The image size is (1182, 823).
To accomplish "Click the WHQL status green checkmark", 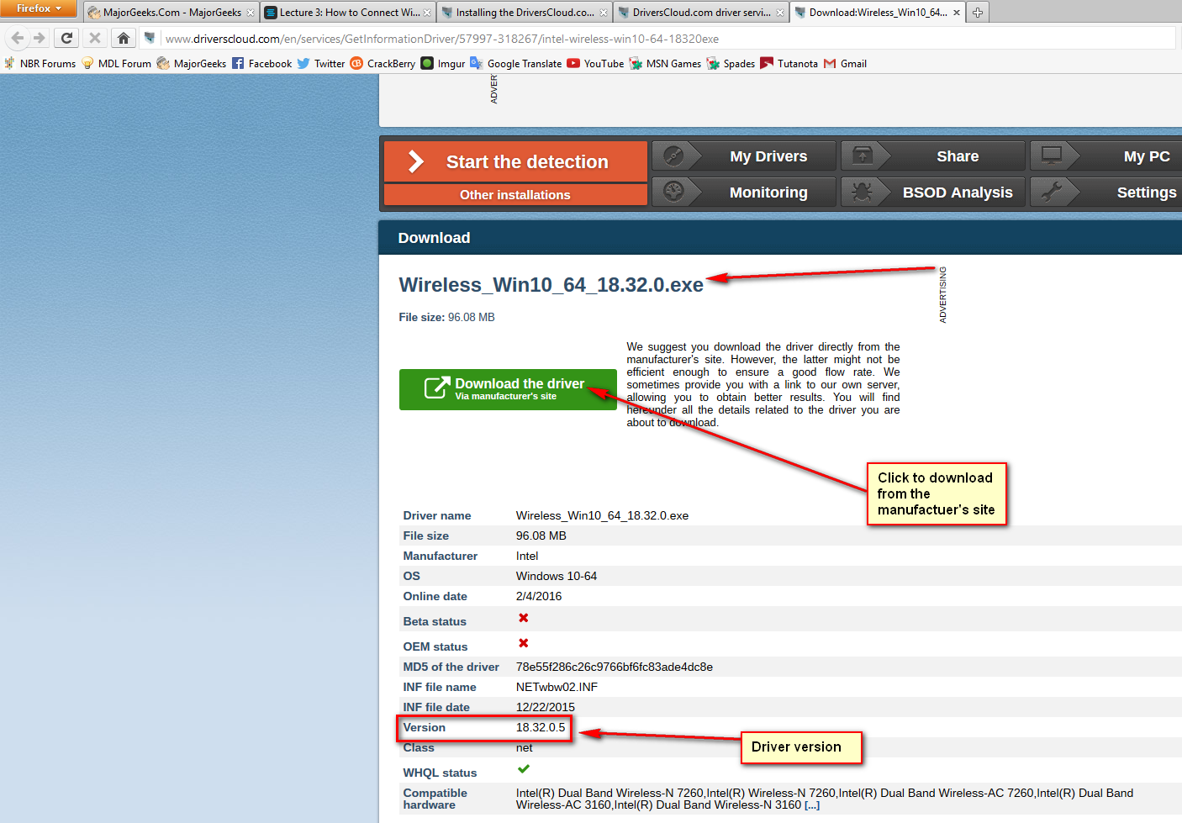I will coord(524,768).
